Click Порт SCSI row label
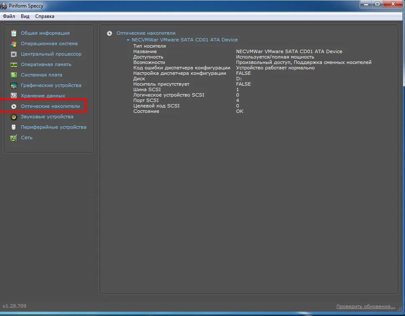This screenshot has width=405, height=316. (x=146, y=100)
